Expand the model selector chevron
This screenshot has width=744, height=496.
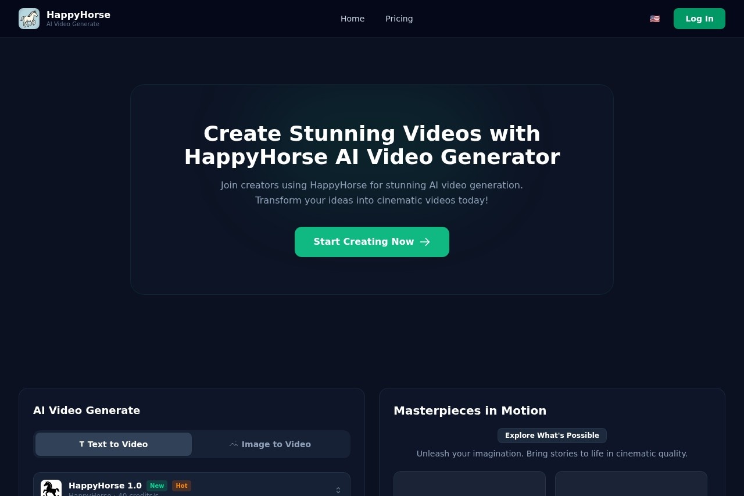[x=338, y=490]
